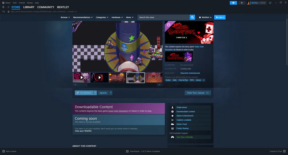Play the second red trailer thumbnail
Image resolution: width=288 pixels, height=155 pixels.
100,77
